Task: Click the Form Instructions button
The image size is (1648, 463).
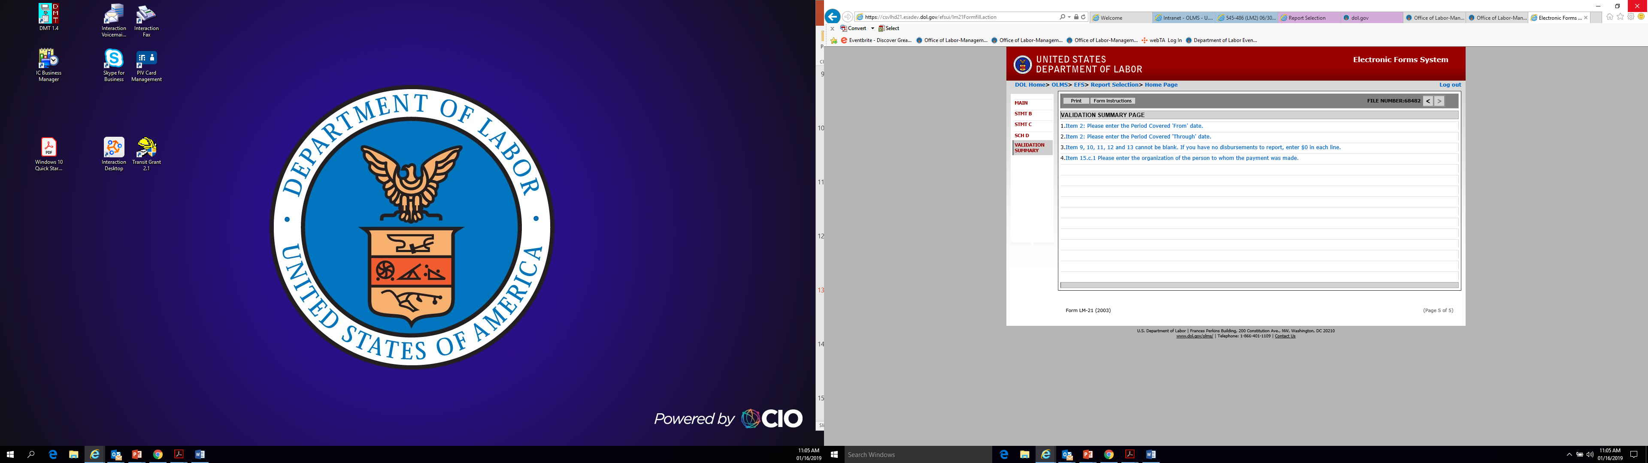Action: tap(1112, 101)
